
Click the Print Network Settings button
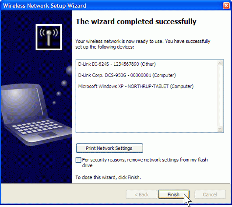click(x=109, y=148)
